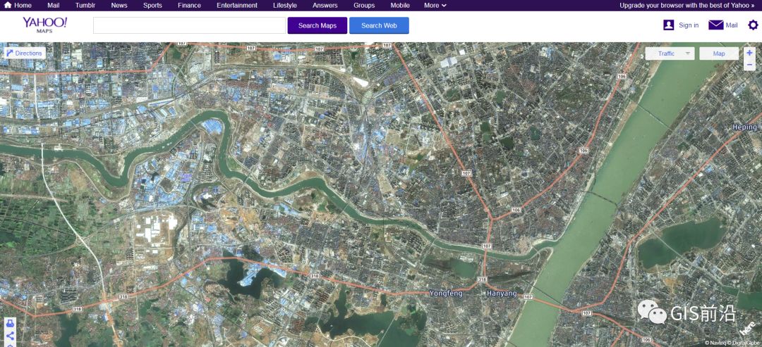762x347 pixels.
Task: Click the Hanyang label on the map
Action: click(502, 294)
